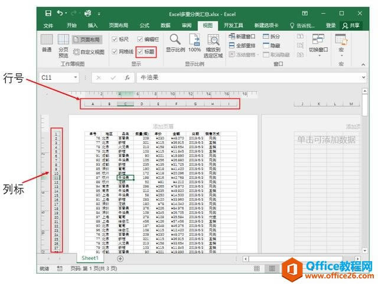Open 自定义视图 custom views
Viewport: 378px width, 286px height.
(x=89, y=52)
